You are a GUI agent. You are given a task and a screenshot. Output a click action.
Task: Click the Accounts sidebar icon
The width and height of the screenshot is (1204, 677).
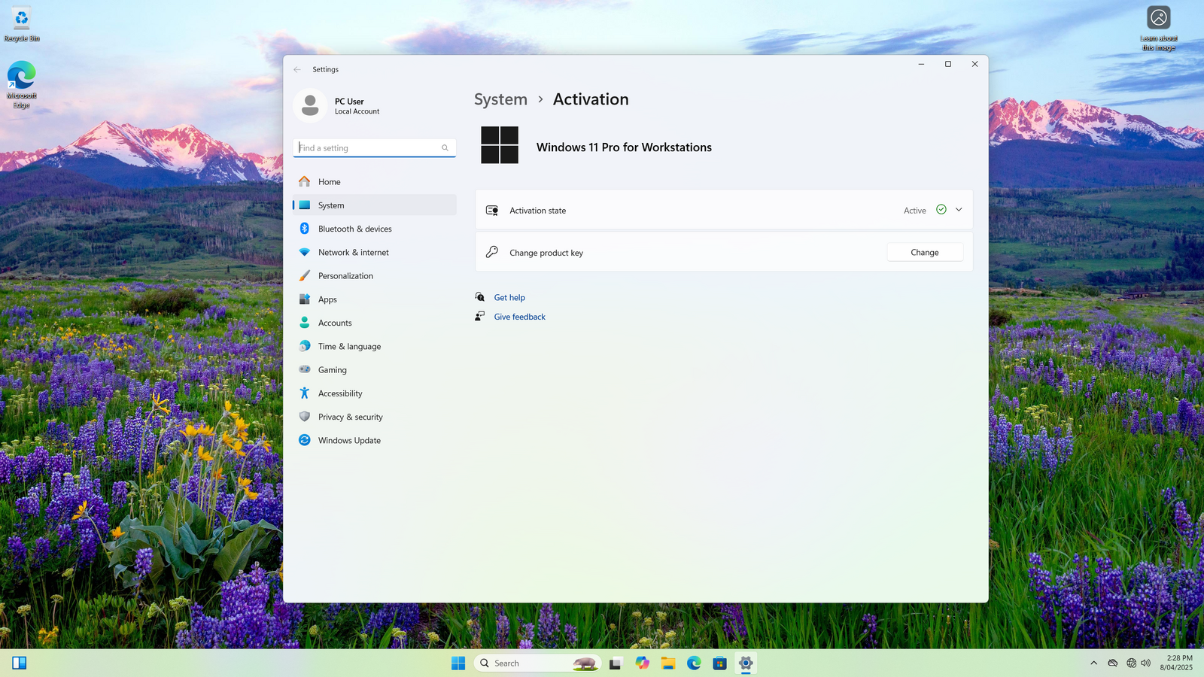pyautogui.click(x=305, y=323)
